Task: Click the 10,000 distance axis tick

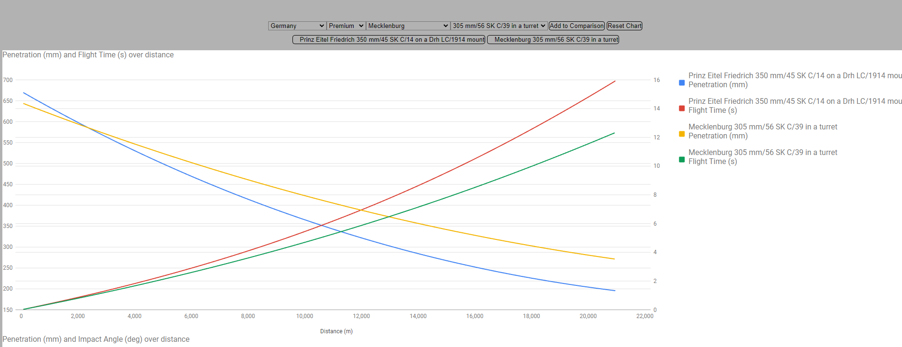Action: pyautogui.click(x=305, y=316)
